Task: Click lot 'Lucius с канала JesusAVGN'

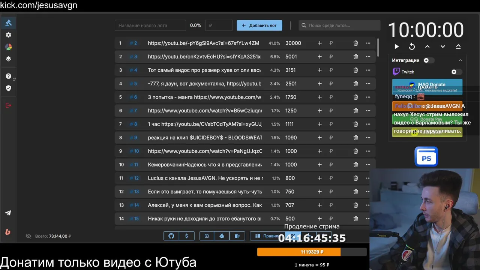Action: click(x=205, y=178)
